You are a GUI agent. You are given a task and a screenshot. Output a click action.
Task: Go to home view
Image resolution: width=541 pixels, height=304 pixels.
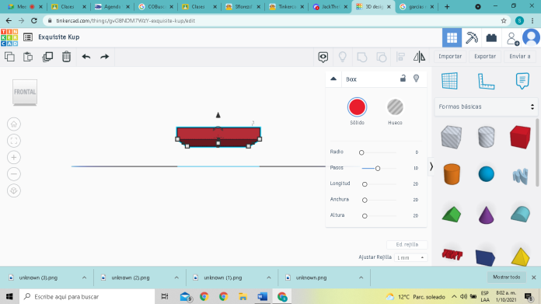14,124
